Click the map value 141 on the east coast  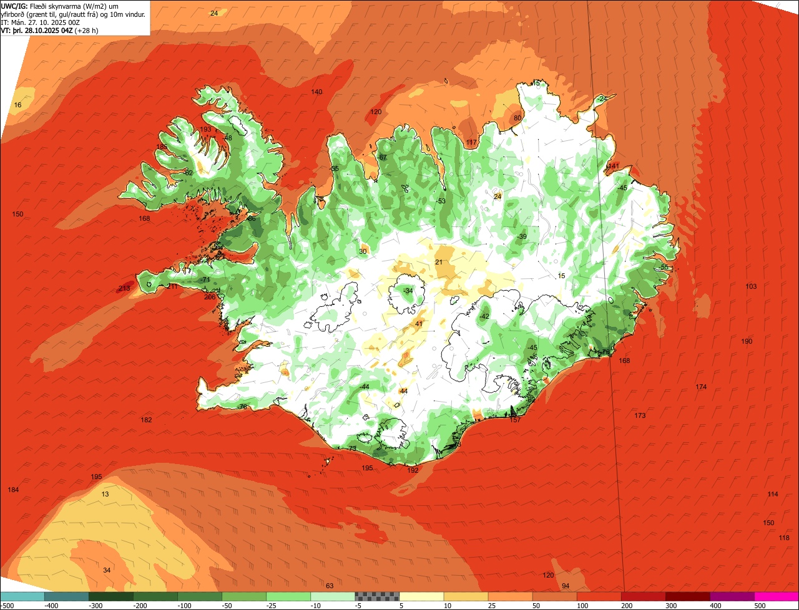pos(612,166)
